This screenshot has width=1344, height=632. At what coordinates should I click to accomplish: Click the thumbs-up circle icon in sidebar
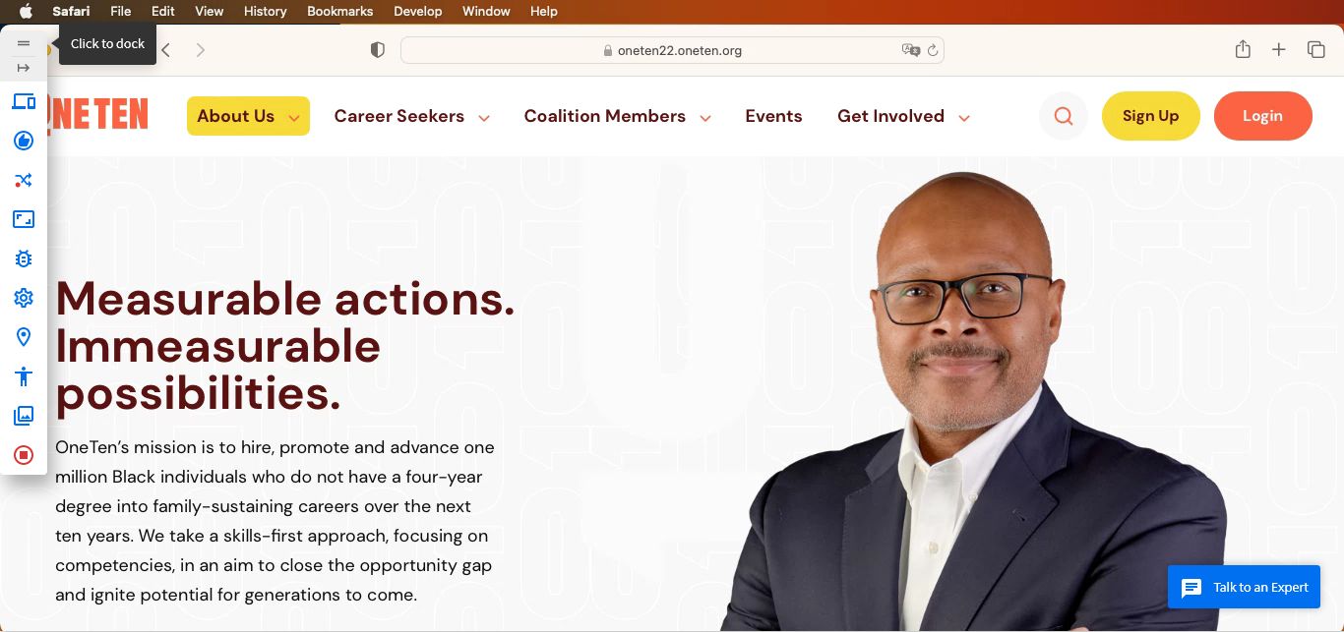click(x=24, y=141)
